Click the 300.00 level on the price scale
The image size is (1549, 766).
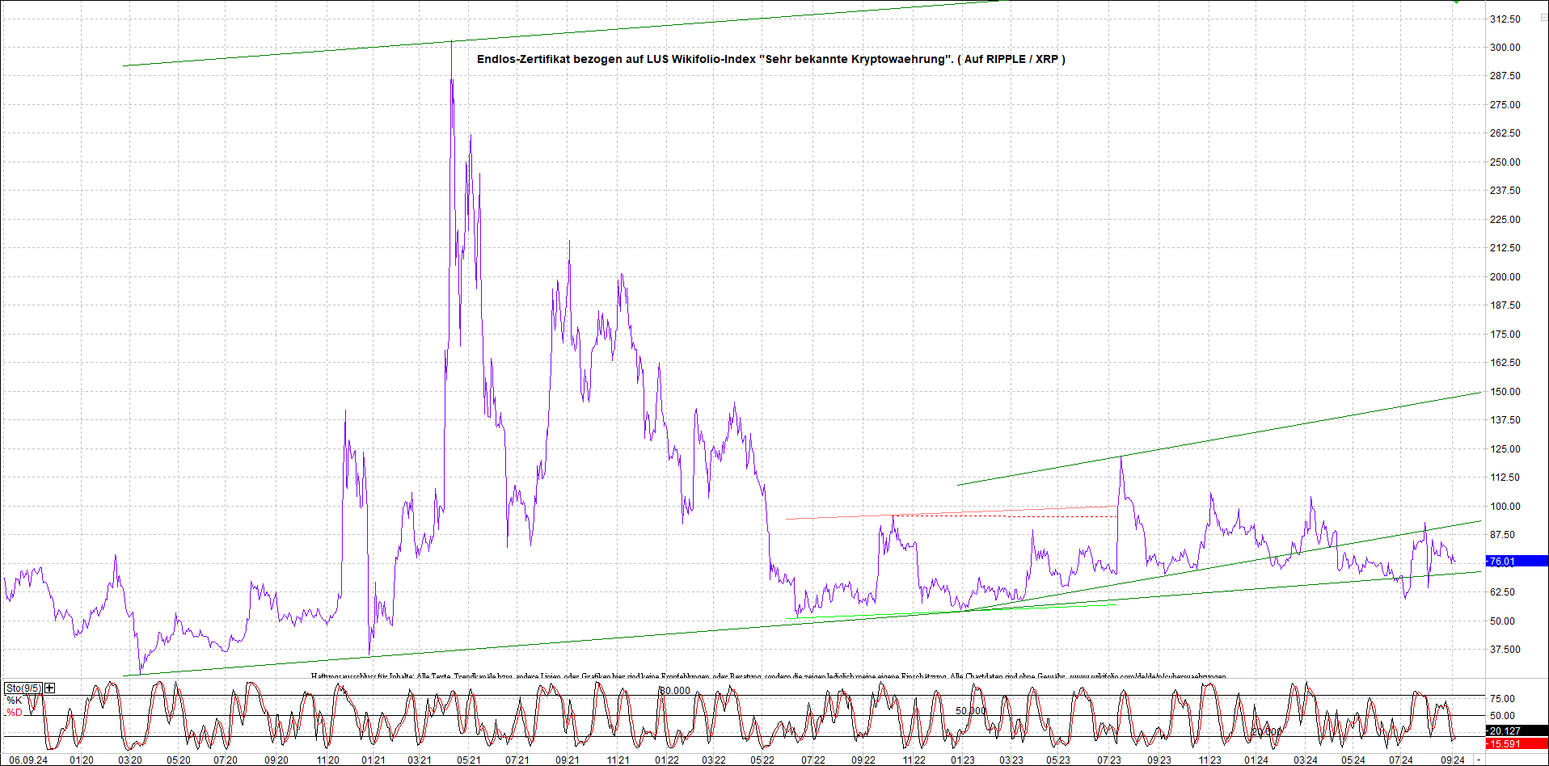1505,47
